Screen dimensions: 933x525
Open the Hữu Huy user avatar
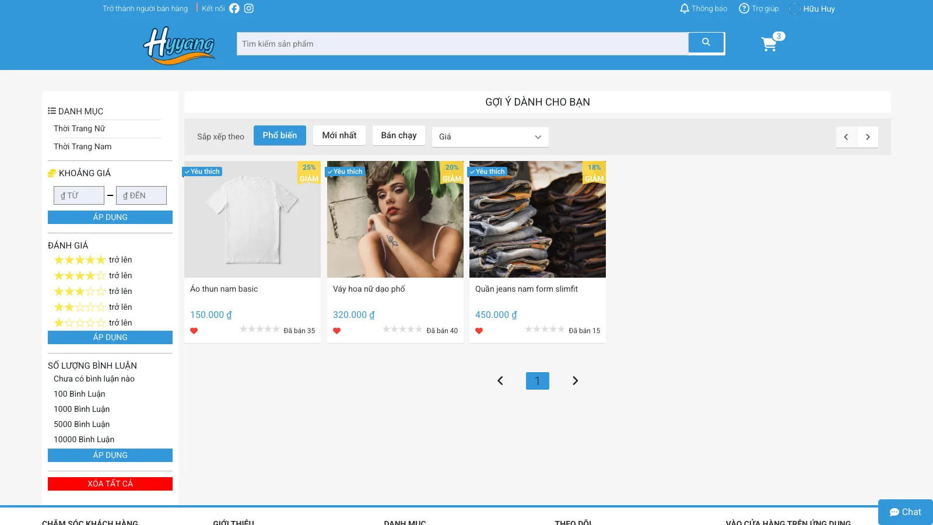(x=795, y=9)
